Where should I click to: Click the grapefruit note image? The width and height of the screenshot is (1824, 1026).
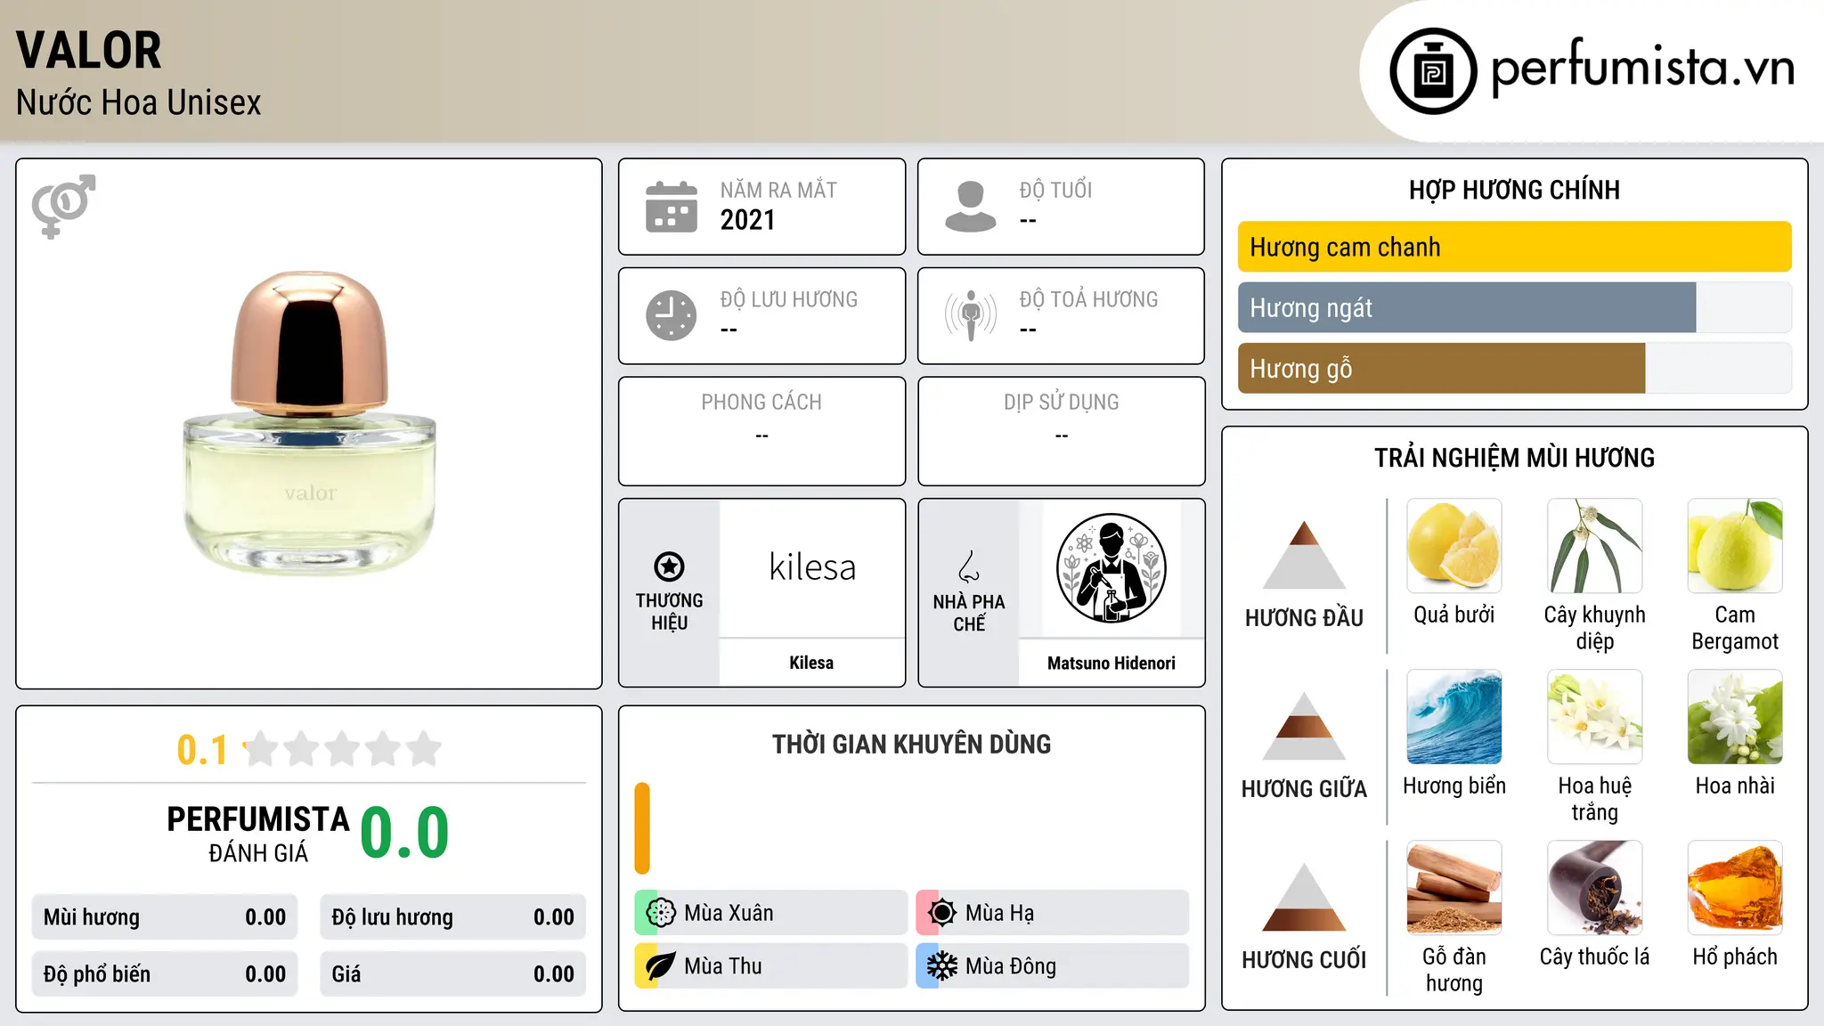point(1453,546)
